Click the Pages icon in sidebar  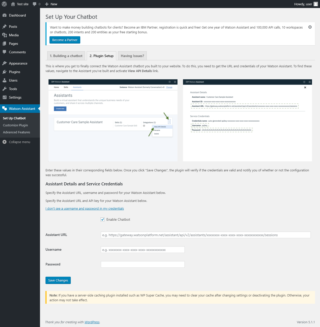click(4, 44)
